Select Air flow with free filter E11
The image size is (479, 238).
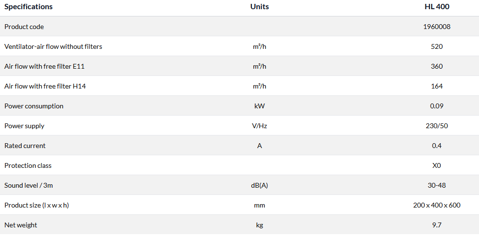tap(44, 66)
